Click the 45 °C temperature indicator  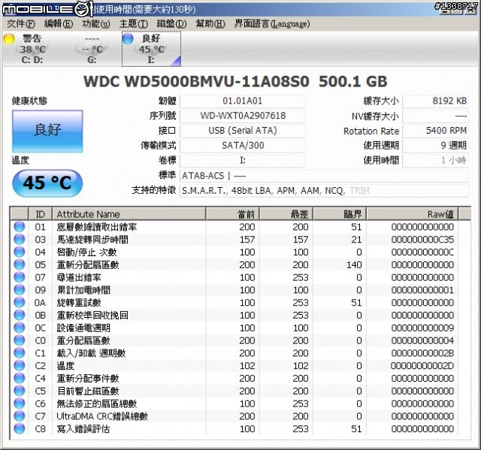click(47, 183)
